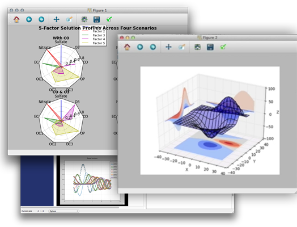Go to next view in Figure 2
The height and width of the screenshot is (227, 297).
[153, 47]
